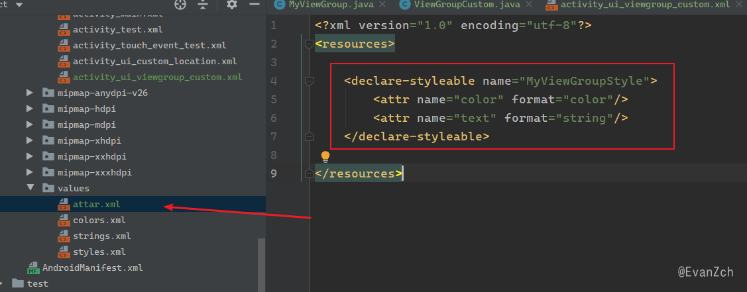The height and width of the screenshot is (292, 747).
Task: Toggle fold marker on resources opening tag
Action: coord(309,44)
